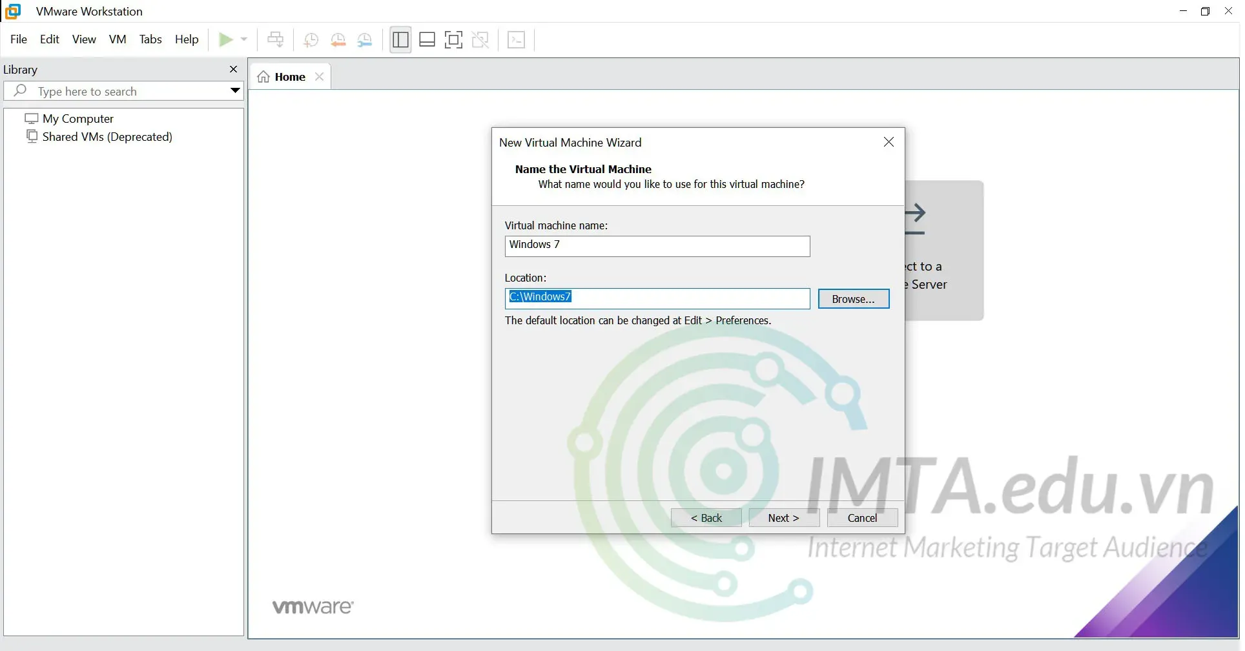Switch to the Home tab

pos(289,77)
